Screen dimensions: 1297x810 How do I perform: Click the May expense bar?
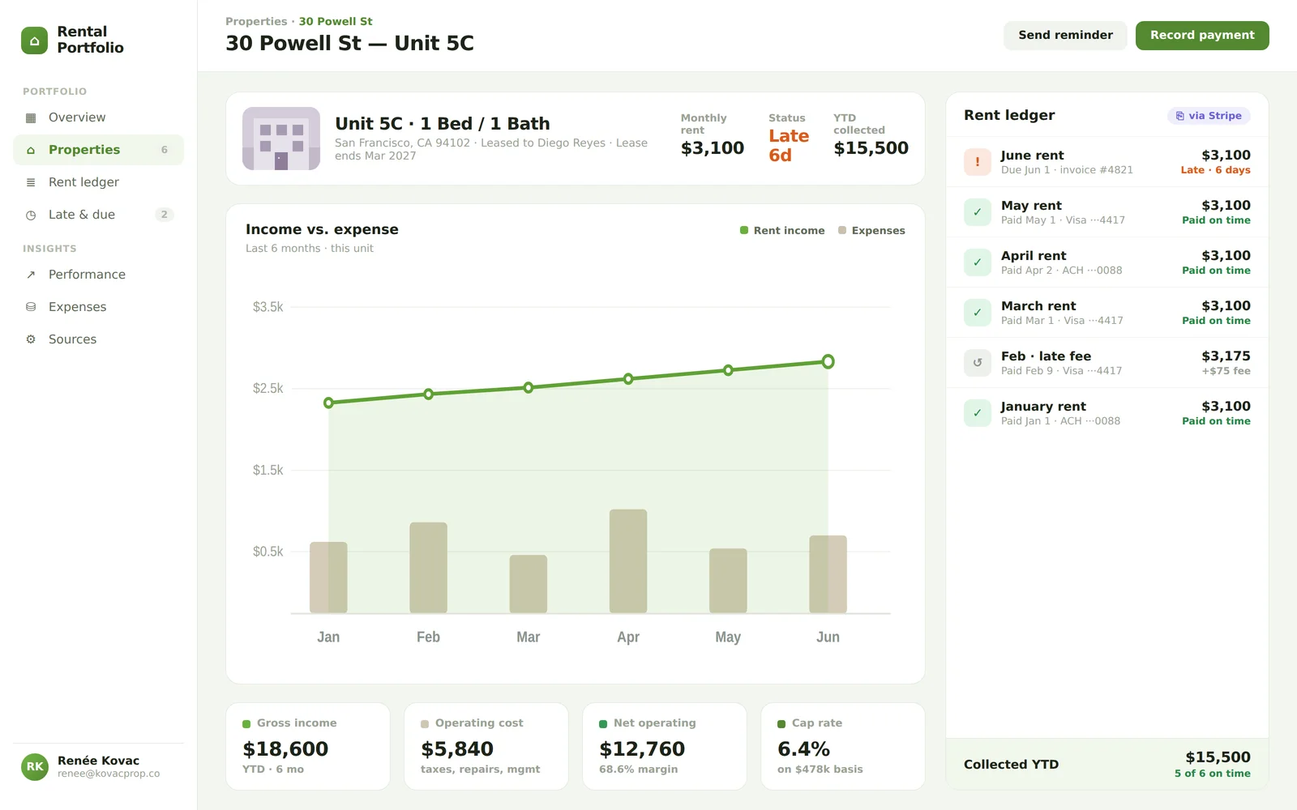click(728, 581)
